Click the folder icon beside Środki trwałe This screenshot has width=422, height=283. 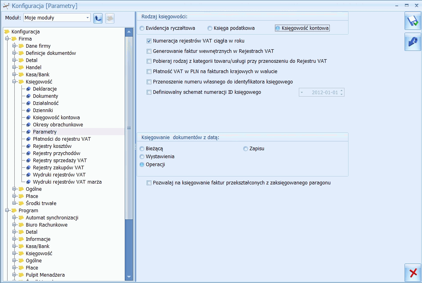21,203
